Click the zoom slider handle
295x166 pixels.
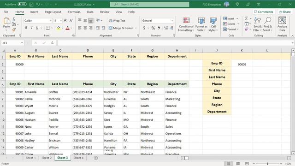[267, 164]
